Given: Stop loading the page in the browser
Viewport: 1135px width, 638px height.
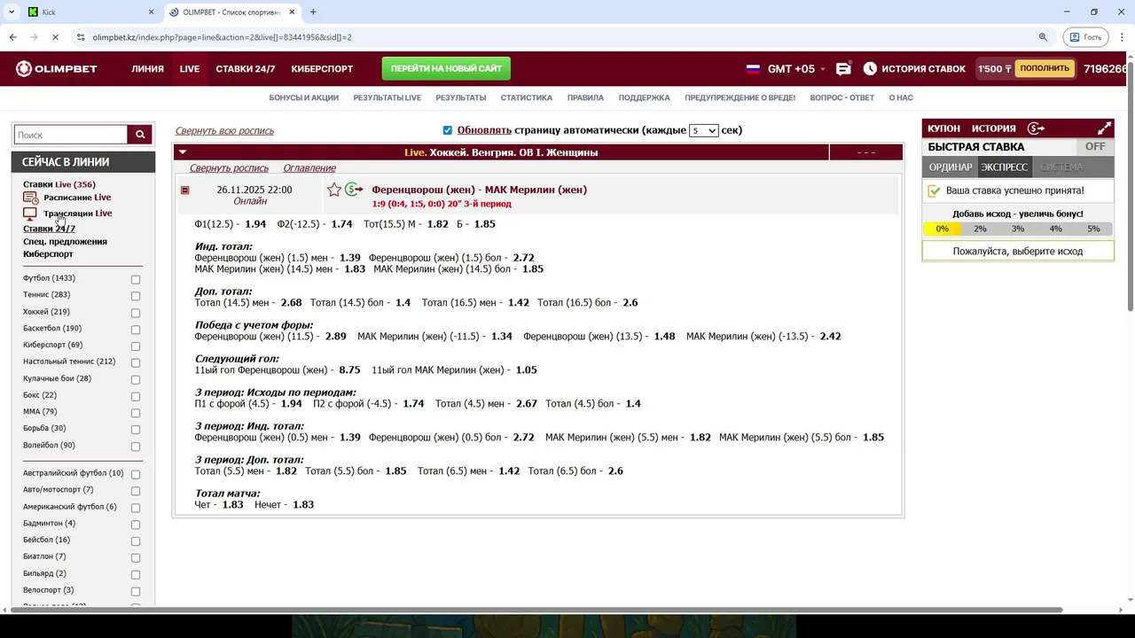Looking at the screenshot, I should click(55, 37).
